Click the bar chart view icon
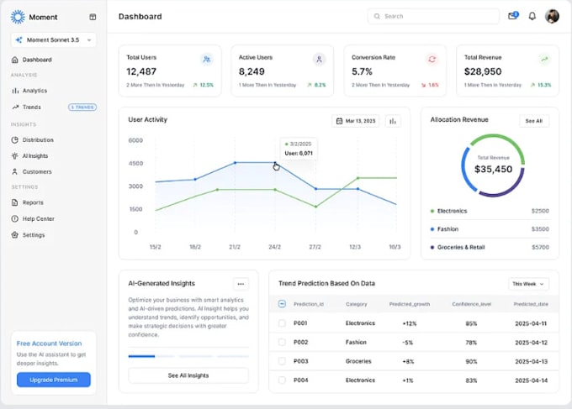The width and height of the screenshot is (572, 409). point(393,121)
